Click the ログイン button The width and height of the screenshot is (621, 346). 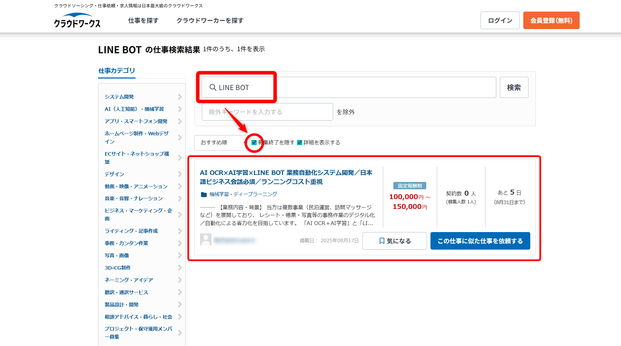tap(500, 20)
